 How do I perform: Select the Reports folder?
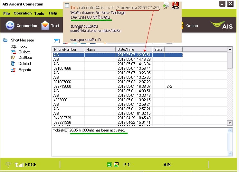25,70
